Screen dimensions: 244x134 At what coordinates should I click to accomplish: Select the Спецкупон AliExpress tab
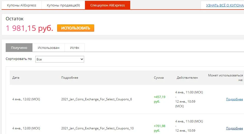coord(108,5)
